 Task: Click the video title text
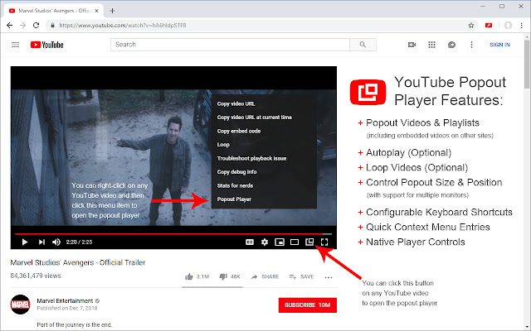(77, 262)
